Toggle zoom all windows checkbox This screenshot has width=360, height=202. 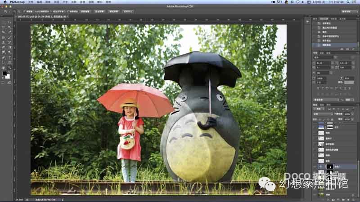pos(52,12)
